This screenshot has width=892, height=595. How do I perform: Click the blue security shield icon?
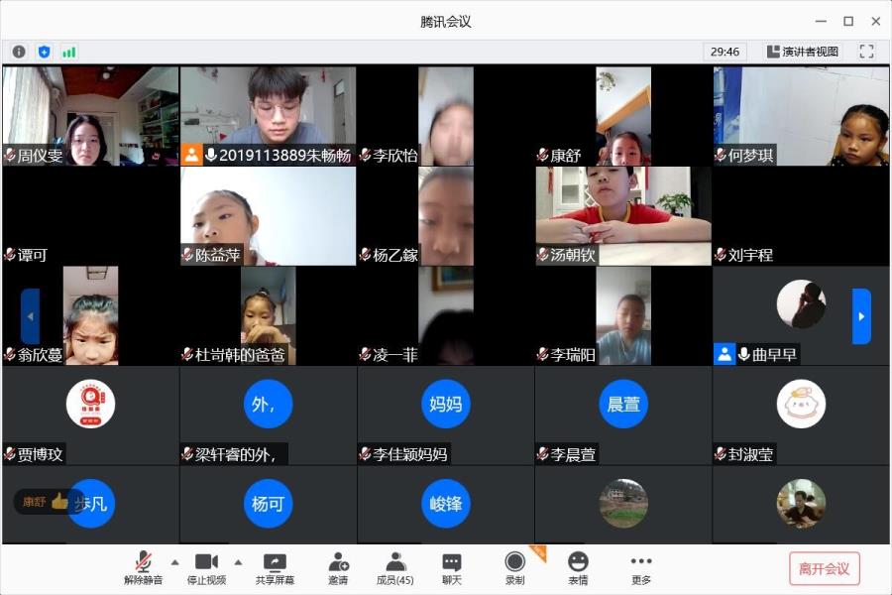[x=44, y=52]
